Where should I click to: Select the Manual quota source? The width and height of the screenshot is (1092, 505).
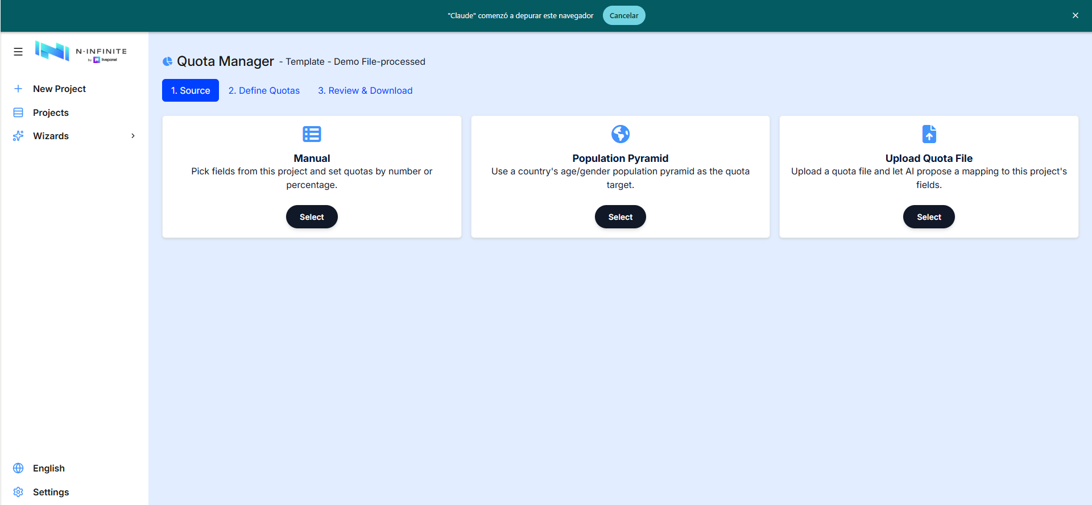(x=312, y=217)
